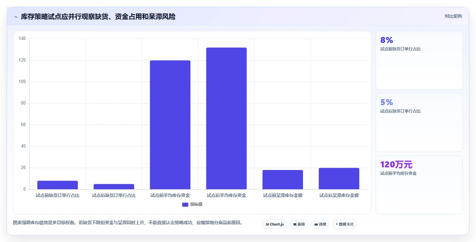
Task: Click the footer note starting 图表强调库存绩效
Action: click(x=128, y=223)
